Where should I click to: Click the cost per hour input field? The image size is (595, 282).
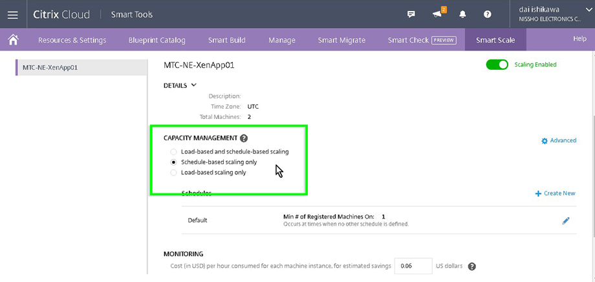413,266
